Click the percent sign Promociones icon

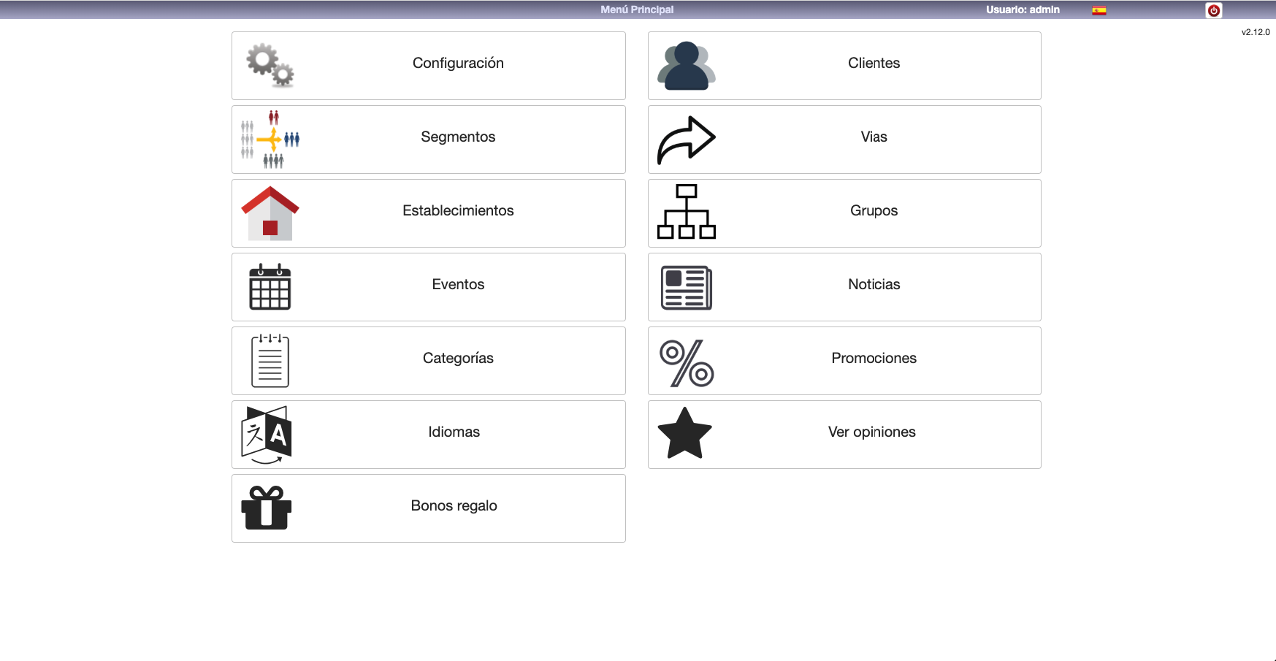coord(686,362)
